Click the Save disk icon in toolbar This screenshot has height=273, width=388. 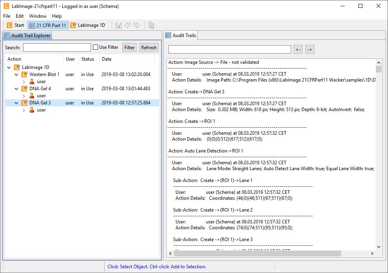118,25
